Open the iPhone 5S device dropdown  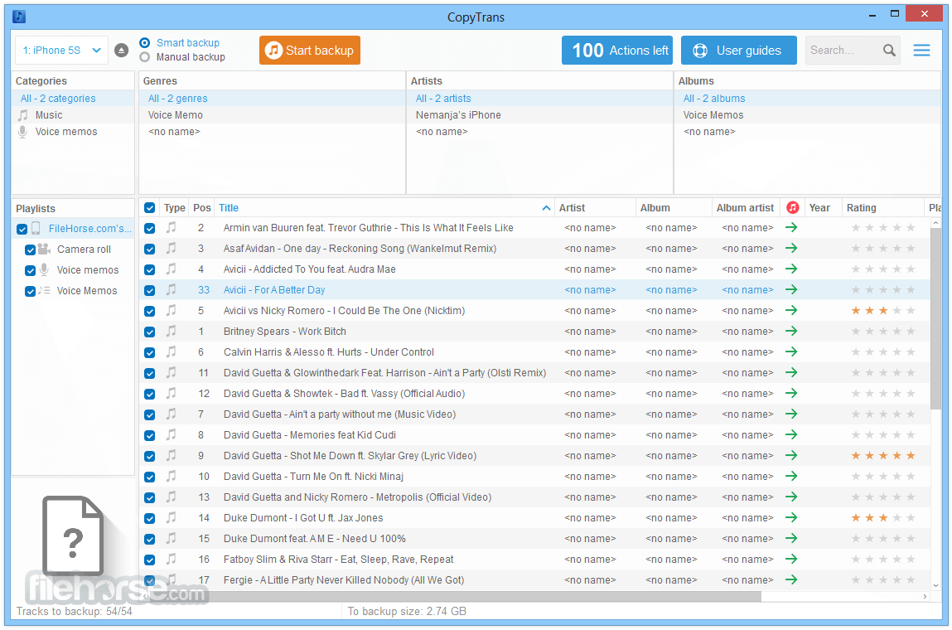(61, 51)
